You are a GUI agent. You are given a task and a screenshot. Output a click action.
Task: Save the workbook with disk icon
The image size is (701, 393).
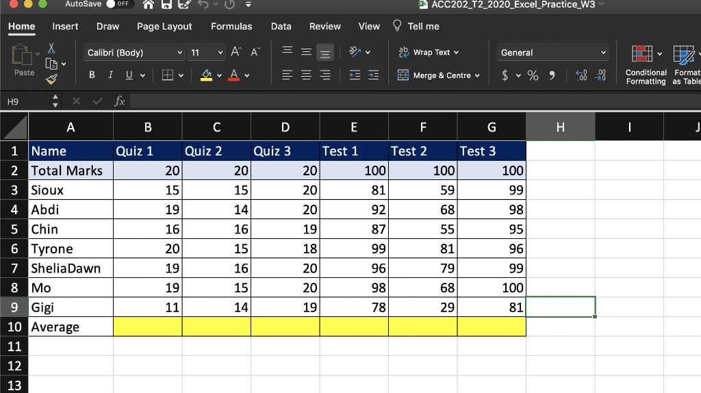click(x=166, y=5)
